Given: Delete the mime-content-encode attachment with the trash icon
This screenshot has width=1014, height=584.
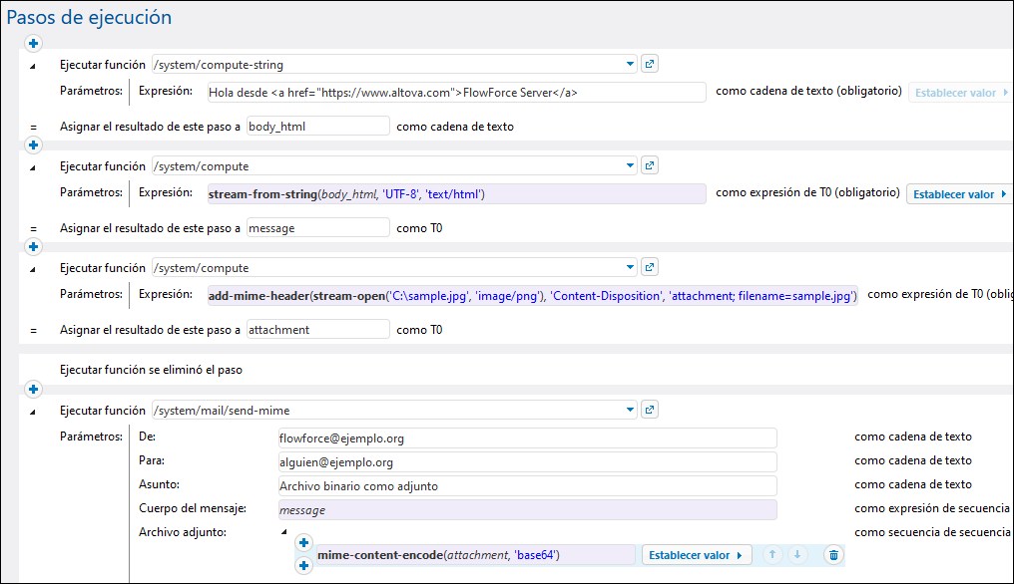Looking at the screenshot, I should [x=834, y=555].
